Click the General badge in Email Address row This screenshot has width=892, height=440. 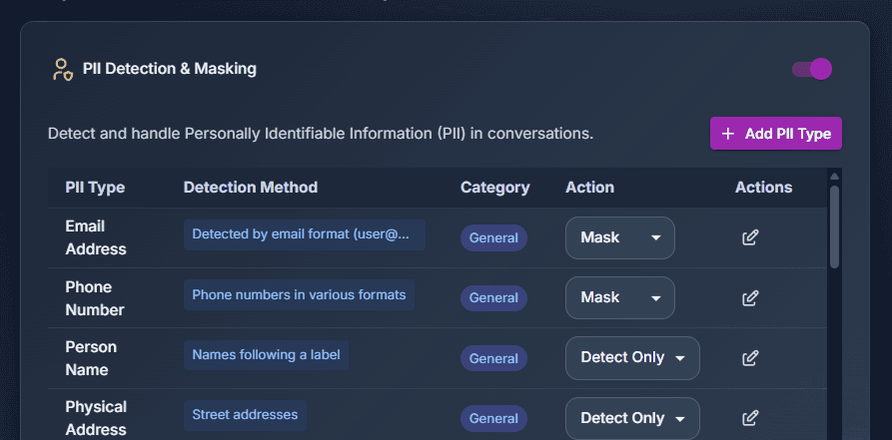(493, 237)
